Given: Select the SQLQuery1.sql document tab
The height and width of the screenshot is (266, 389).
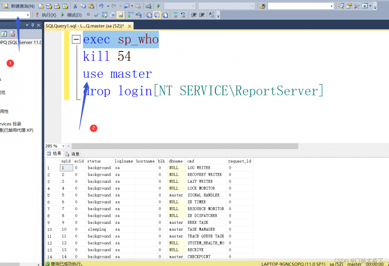Looking at the screenshot, I should [x=84, y=26].
